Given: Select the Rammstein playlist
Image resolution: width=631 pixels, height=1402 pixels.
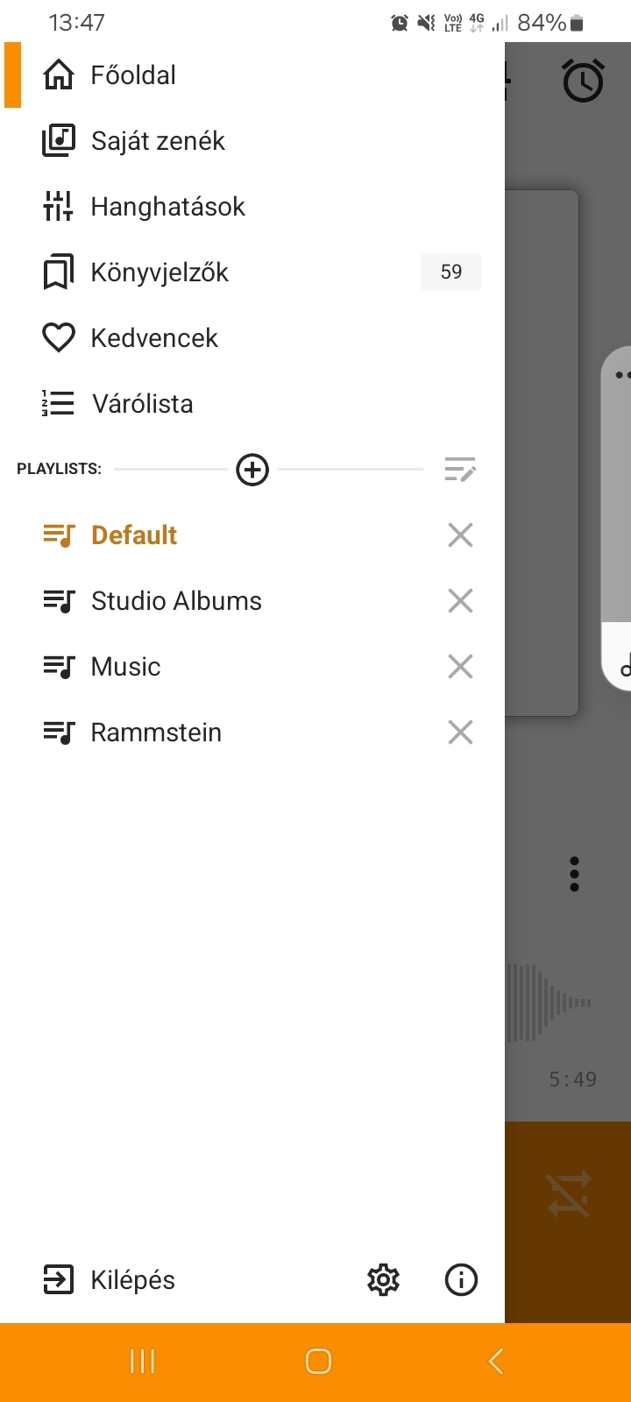Looking at the screenshot, I should (x=156, y=733).
